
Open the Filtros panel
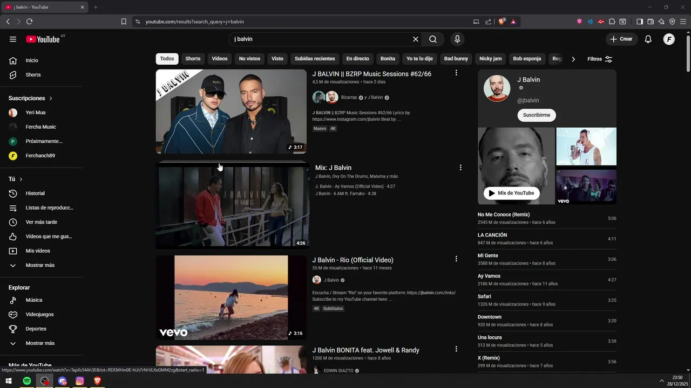click(600, 59)
